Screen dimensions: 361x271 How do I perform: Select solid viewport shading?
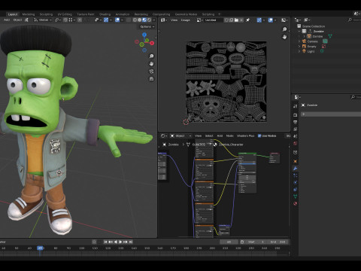[x=140, y=20]
